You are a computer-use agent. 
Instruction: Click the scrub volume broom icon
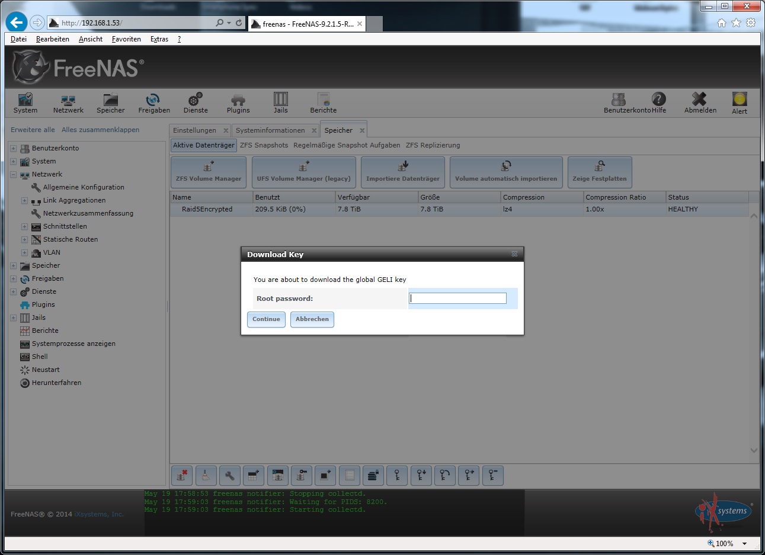pos(206,476)
